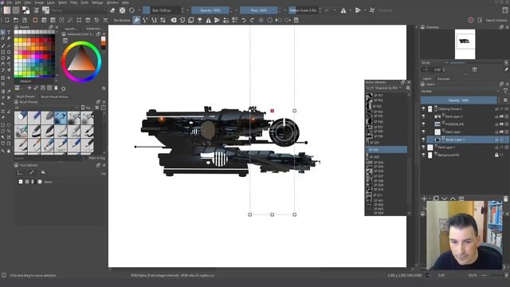Select the text tool in toolbox
Viewport: 510px width, 287px height.
click(9, 33)
